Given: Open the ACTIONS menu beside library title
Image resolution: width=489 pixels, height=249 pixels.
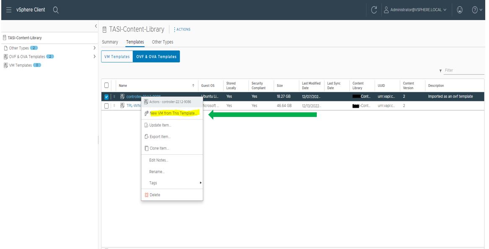Looking at the screenshot, I should coord(182,29).
